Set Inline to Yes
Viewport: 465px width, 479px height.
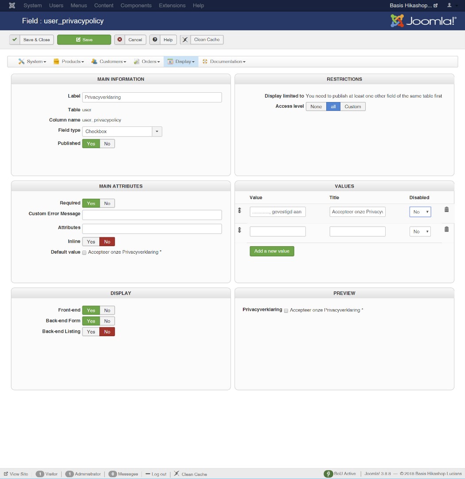click(x=91, y=242)
